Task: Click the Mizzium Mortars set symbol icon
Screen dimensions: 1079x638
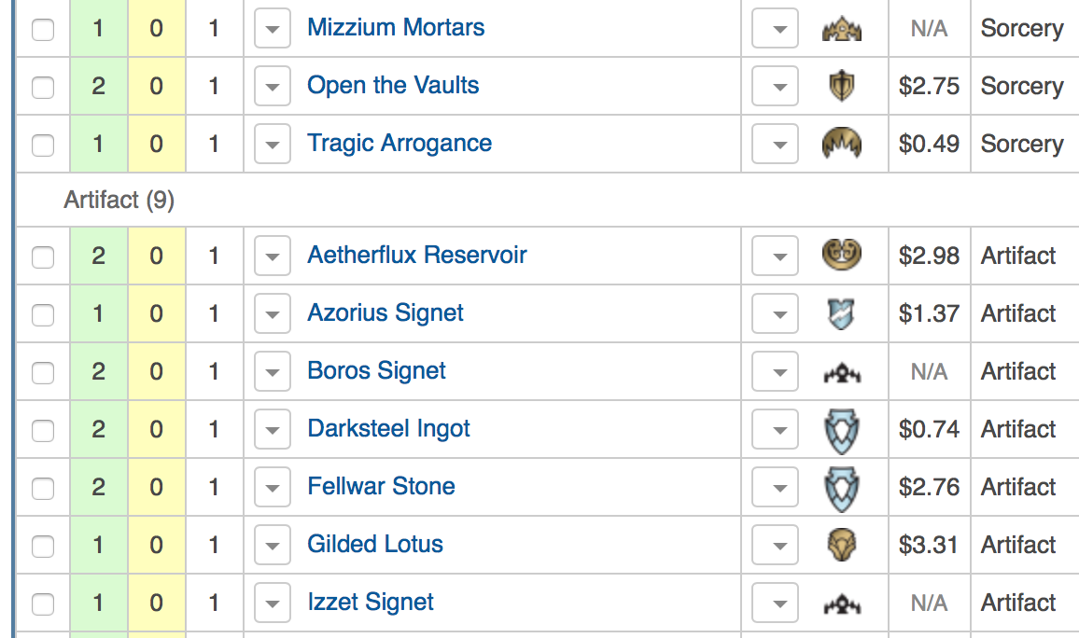Action: click(x=842, y=30)
